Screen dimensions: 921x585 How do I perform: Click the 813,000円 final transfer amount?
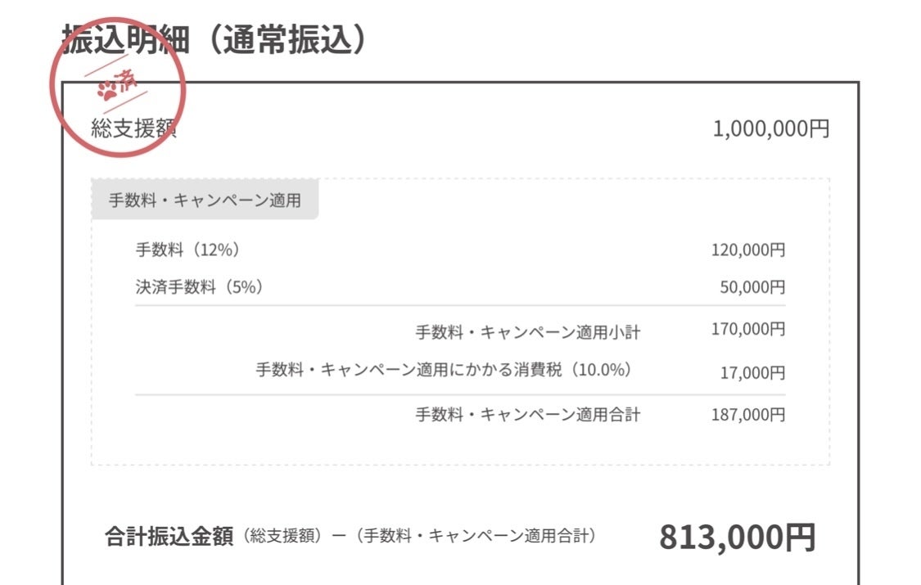738,538
